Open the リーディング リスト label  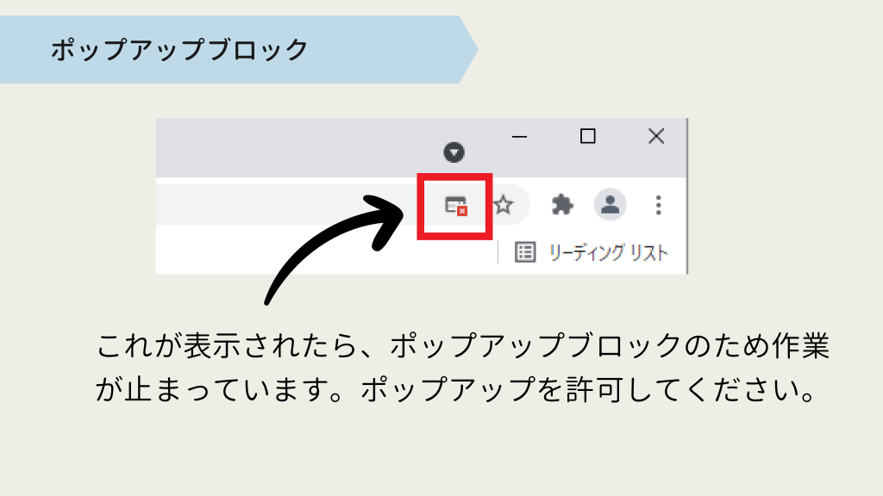pyautogui.click(x=608, y=252)
